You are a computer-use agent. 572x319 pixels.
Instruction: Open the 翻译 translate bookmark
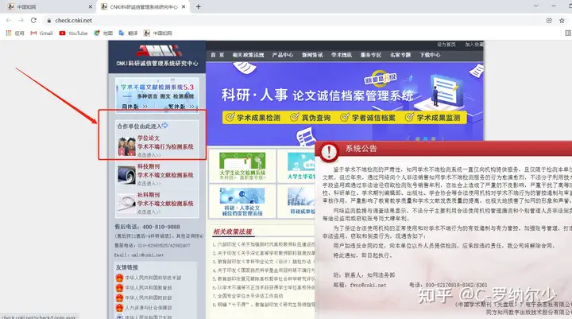point(129,33)
